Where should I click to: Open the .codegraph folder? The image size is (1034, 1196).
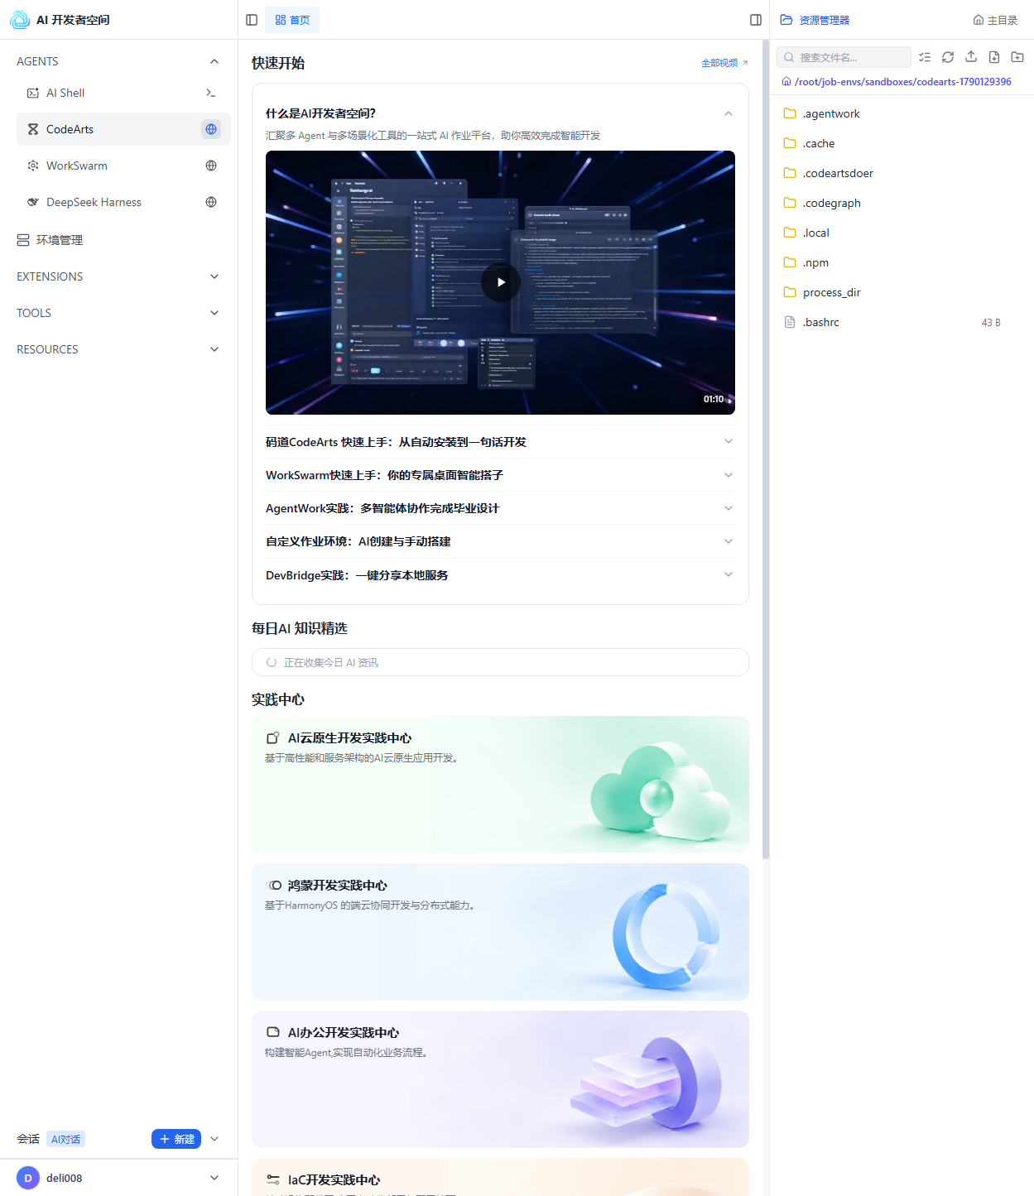[902, 203]
